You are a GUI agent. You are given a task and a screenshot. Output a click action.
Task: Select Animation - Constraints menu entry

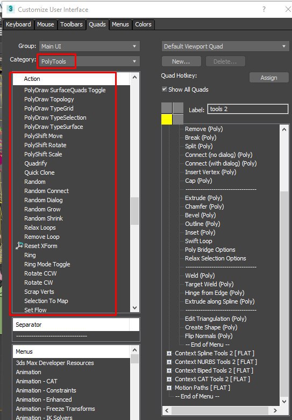tap(46, 390)
